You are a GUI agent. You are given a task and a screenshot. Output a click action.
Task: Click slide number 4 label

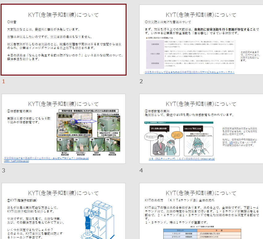141,171
